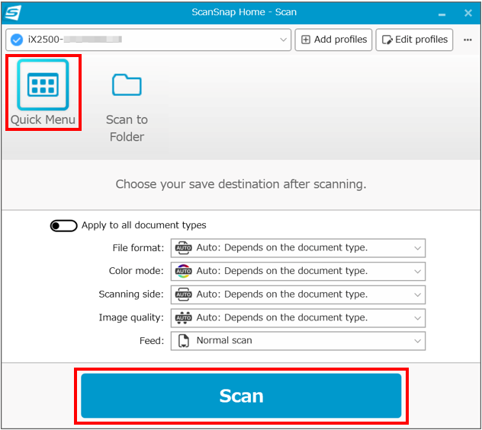Expand the Scanning side dropdown
This screenshot has width=482, height=430.
(417, 295)
